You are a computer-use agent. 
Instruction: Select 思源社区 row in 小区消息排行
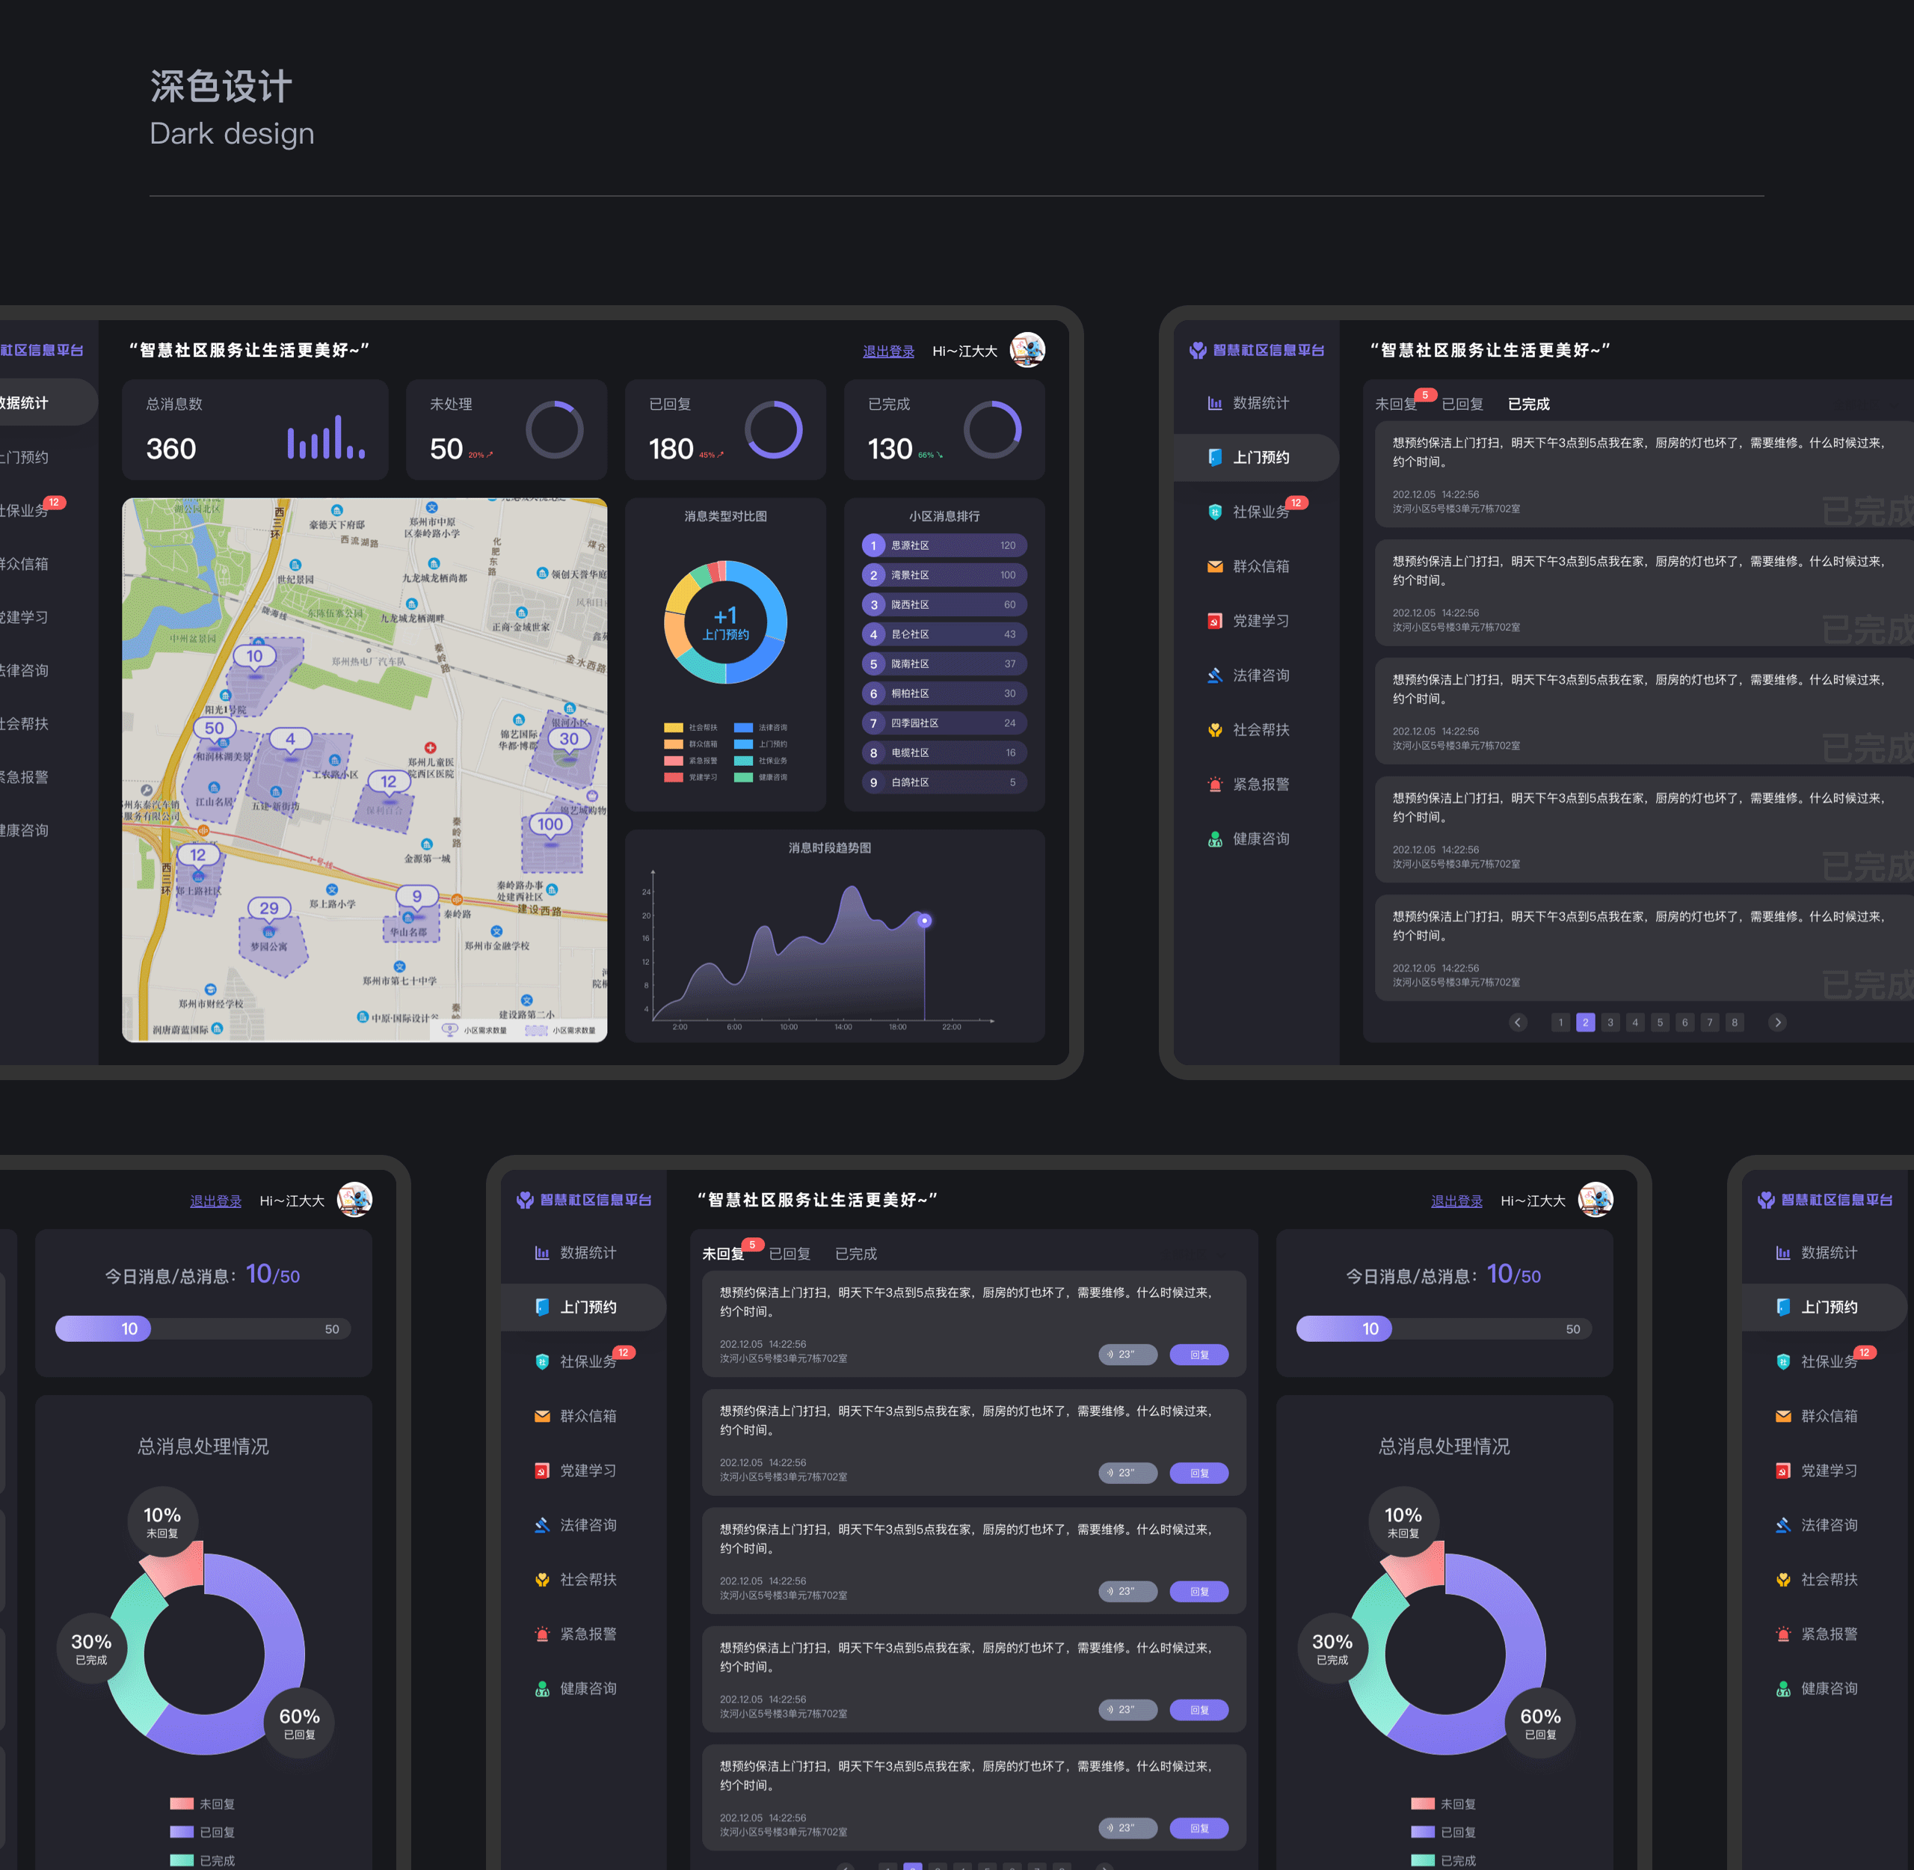(944, 545)
